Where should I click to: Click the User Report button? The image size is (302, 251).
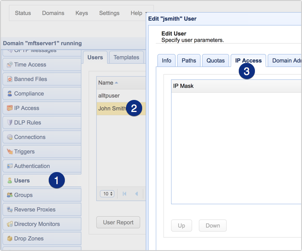[x=118, y=222]
